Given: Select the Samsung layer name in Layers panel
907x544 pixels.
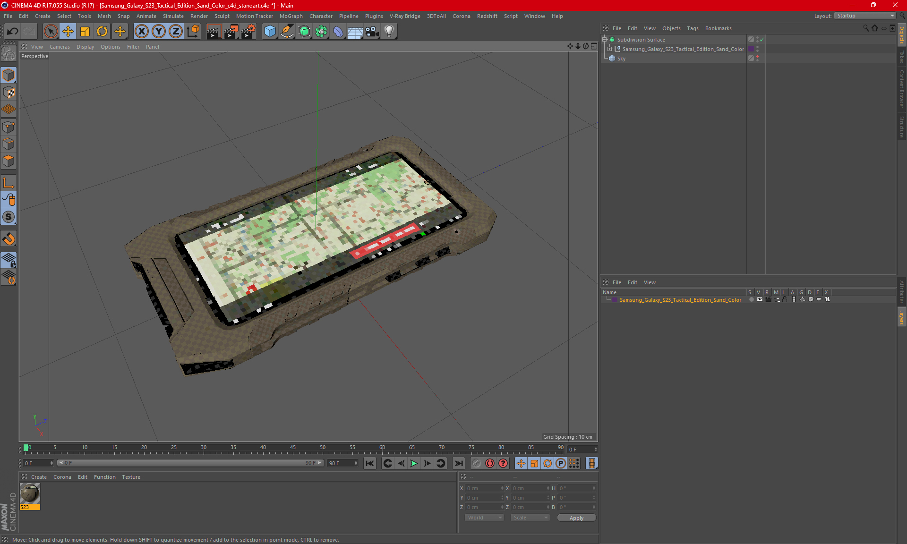Looking at the screenshot, I should (x=680, y=300).
